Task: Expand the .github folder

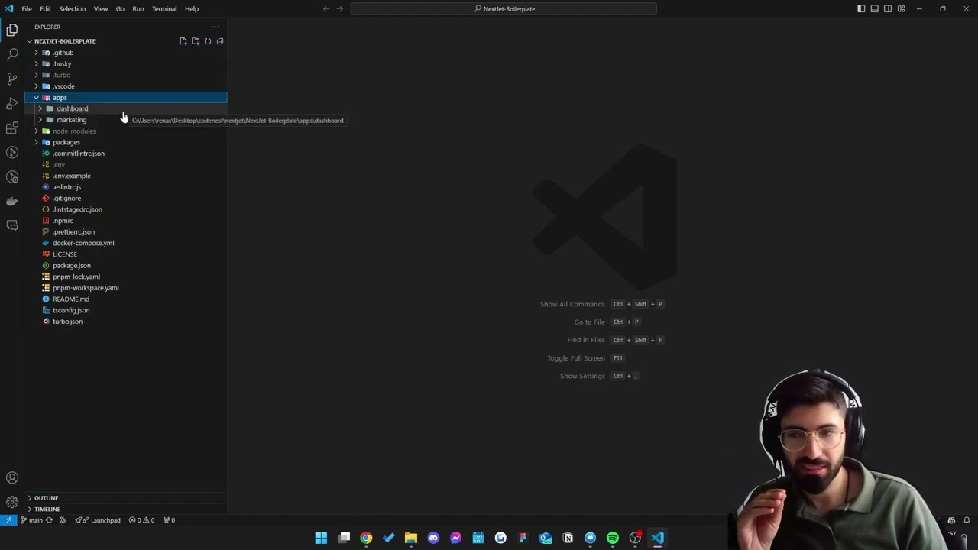Action: click(x=126, y=53)
